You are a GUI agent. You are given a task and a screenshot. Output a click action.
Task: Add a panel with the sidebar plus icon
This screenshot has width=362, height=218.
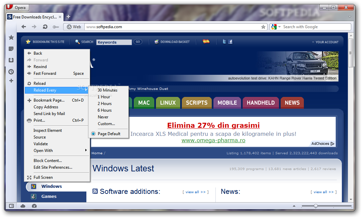tap(11, 80)
